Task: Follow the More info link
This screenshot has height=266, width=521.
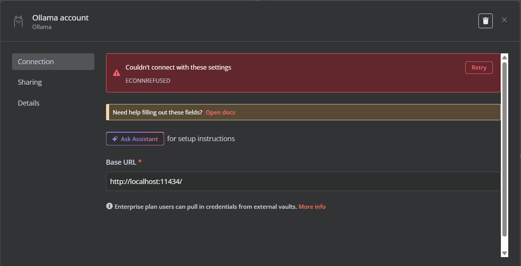Action: 312,207
